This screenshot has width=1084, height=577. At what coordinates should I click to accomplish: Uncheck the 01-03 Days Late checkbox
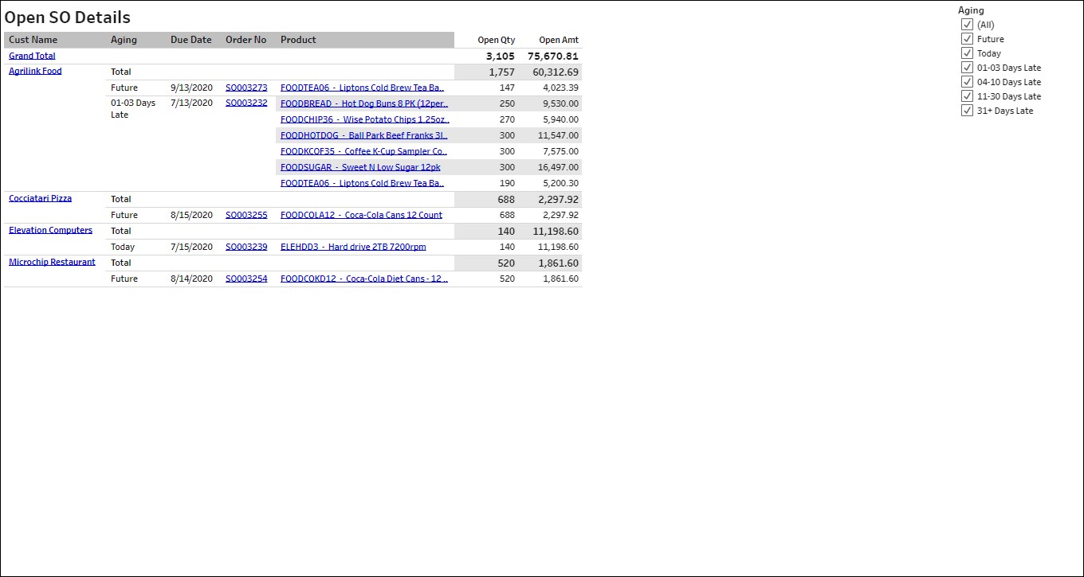[x=967, y=68]
